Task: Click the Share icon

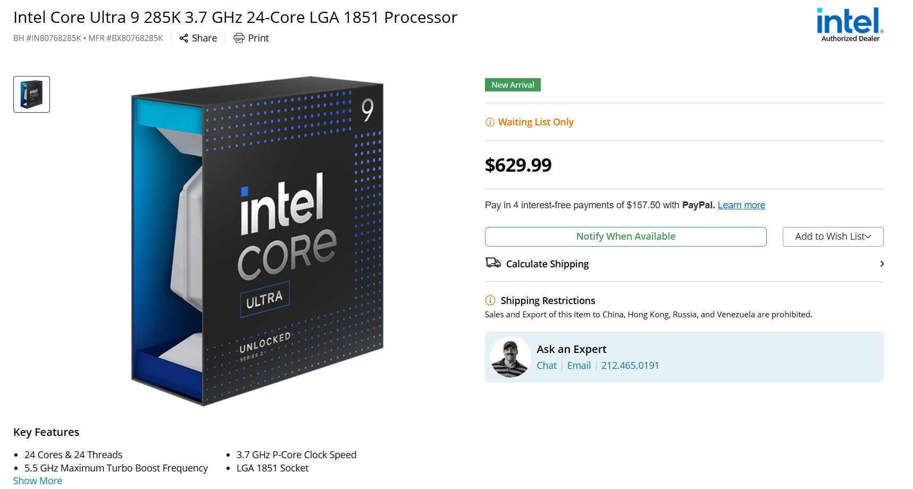Action: coord(183,38)
